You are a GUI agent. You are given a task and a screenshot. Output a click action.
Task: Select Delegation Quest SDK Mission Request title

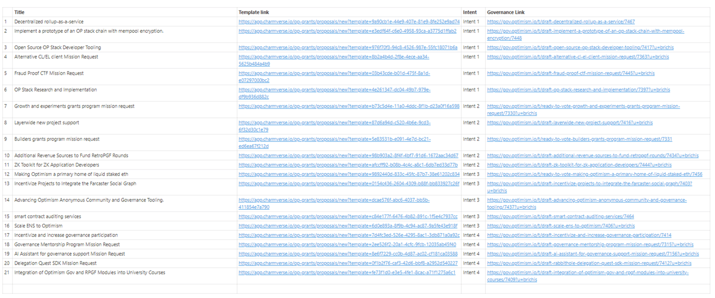click(55, 264)
